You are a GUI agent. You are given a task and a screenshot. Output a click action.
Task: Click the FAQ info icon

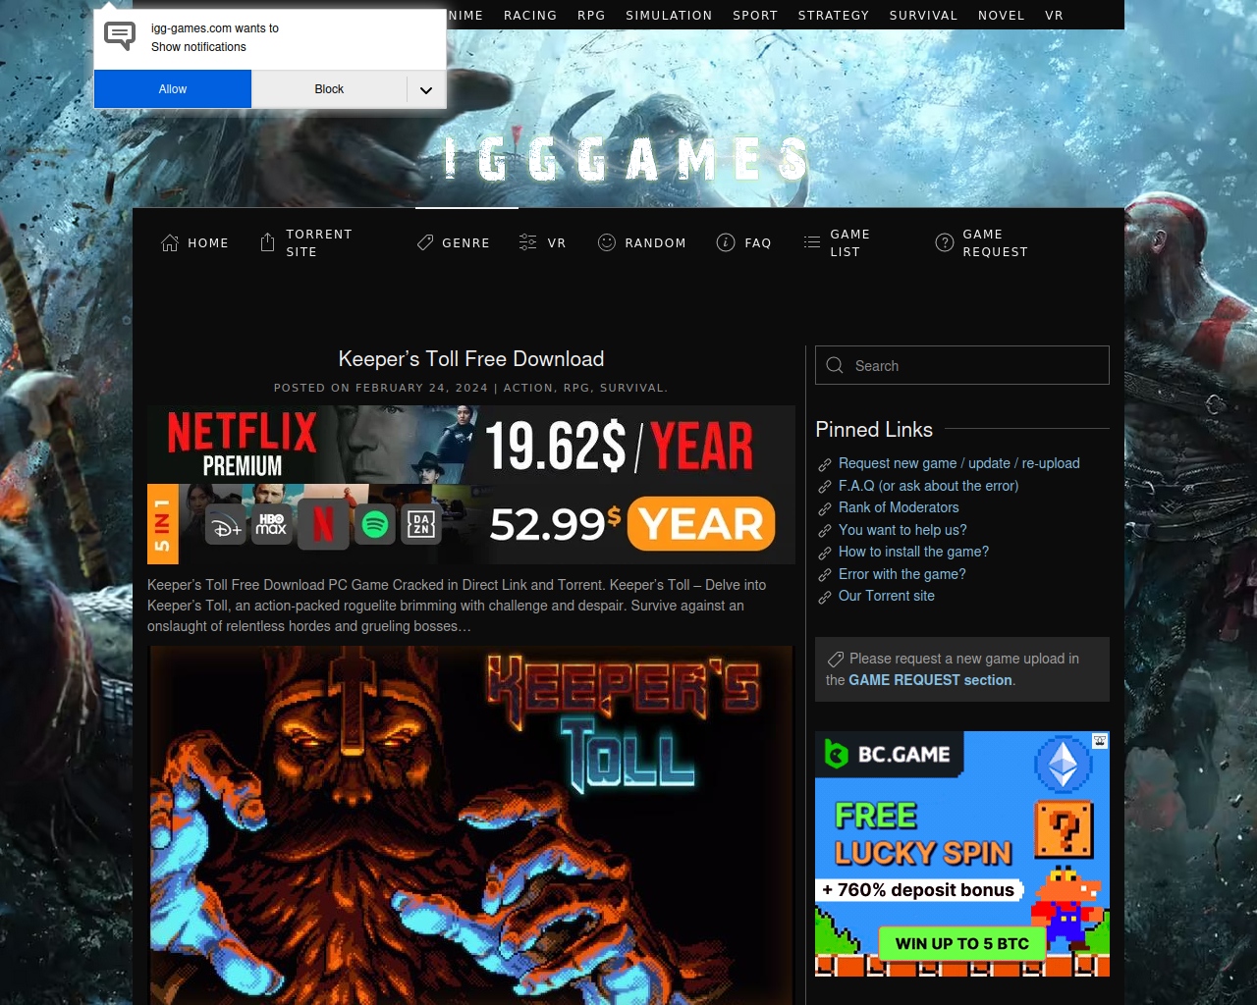(x=726, y=242)
